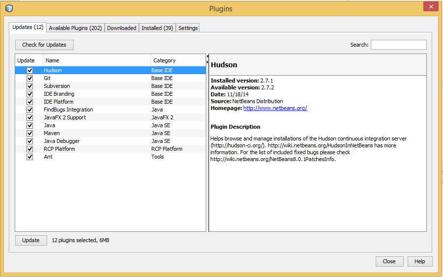The image size is (443, 277).
Task: Select the JavaFX 2 Support plugin row
Action: 64,117
